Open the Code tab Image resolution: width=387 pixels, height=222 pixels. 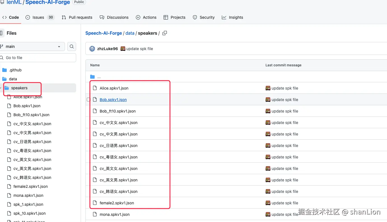click(x=10, y=17)
